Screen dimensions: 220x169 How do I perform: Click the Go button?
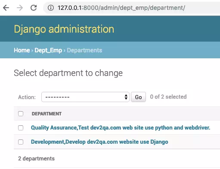click(x=138, y=97)
